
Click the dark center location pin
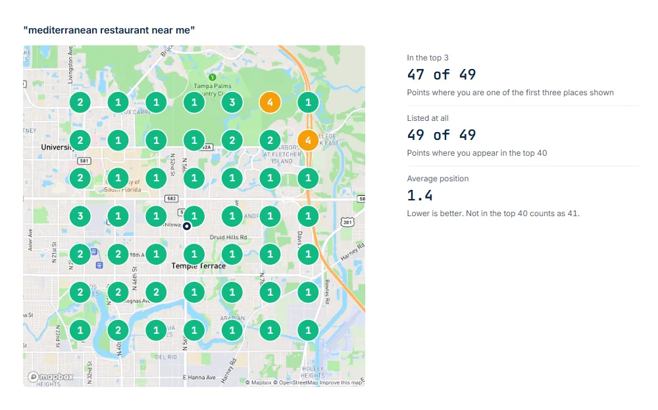pos(187,227)
